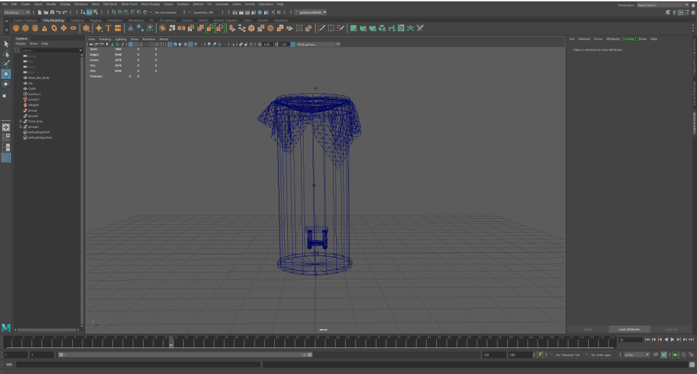Click the Load Attributes button
697x374 pixels.
tap(629, 329)
